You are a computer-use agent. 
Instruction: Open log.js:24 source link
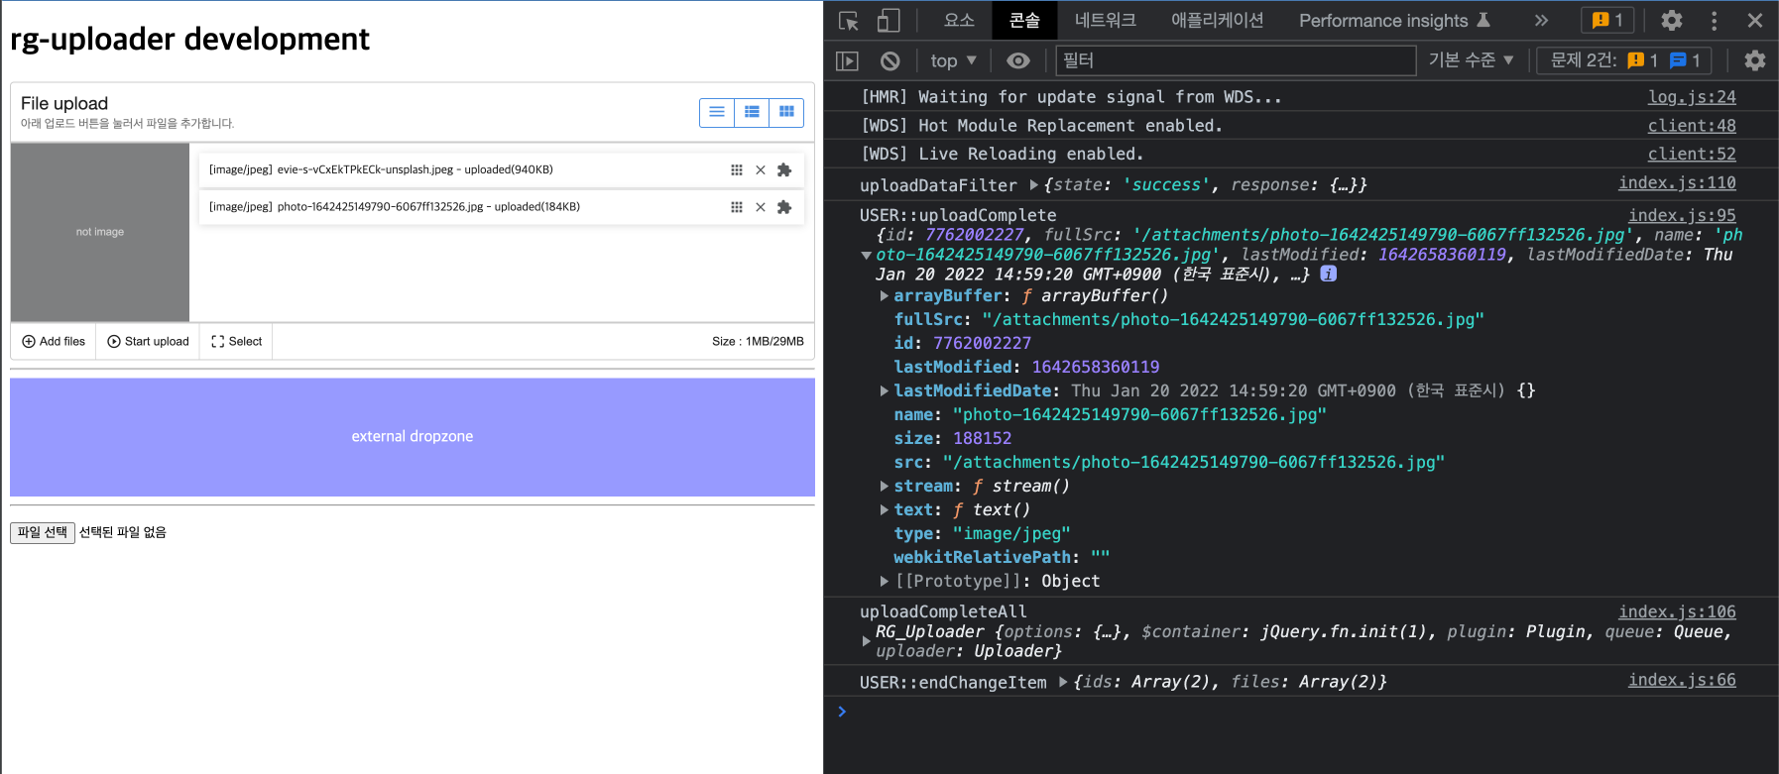pyautogui.click(x=1692, y=97)
